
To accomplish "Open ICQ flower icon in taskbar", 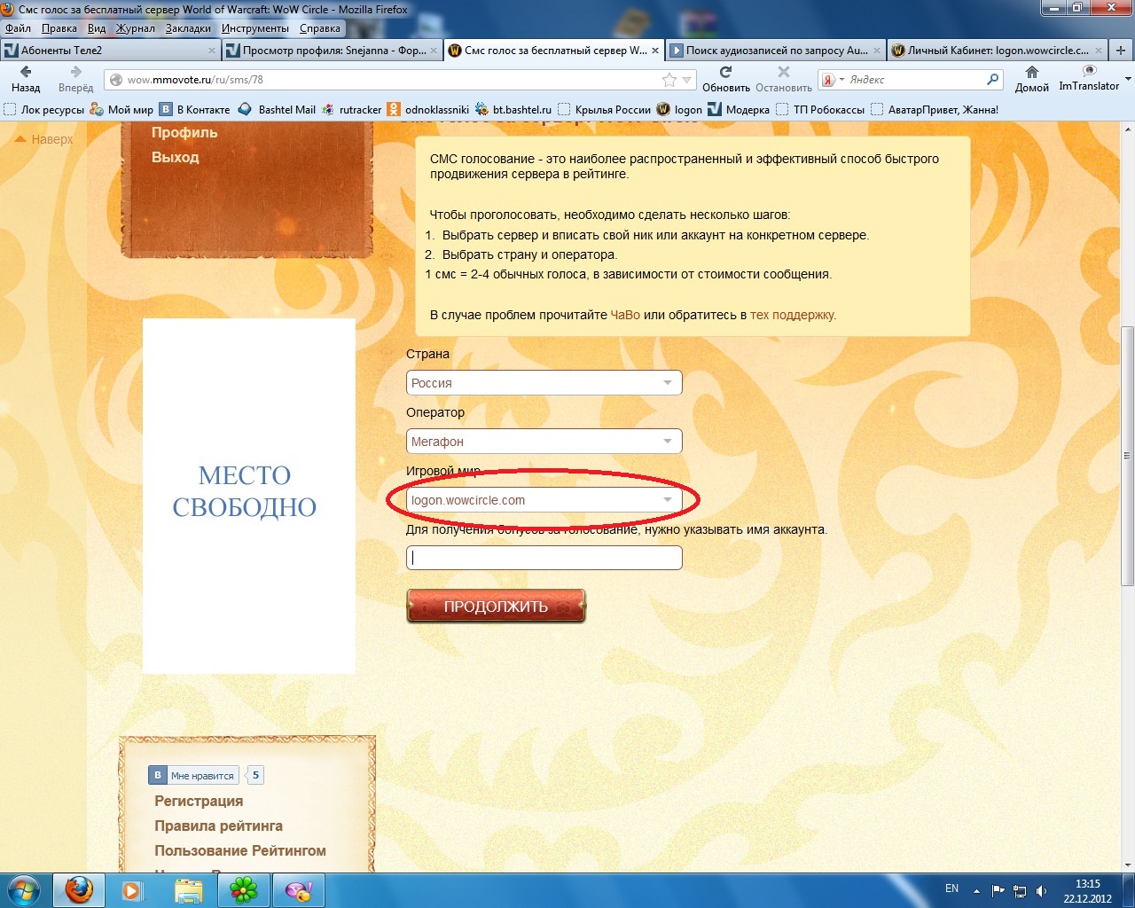I will point(243,890).
